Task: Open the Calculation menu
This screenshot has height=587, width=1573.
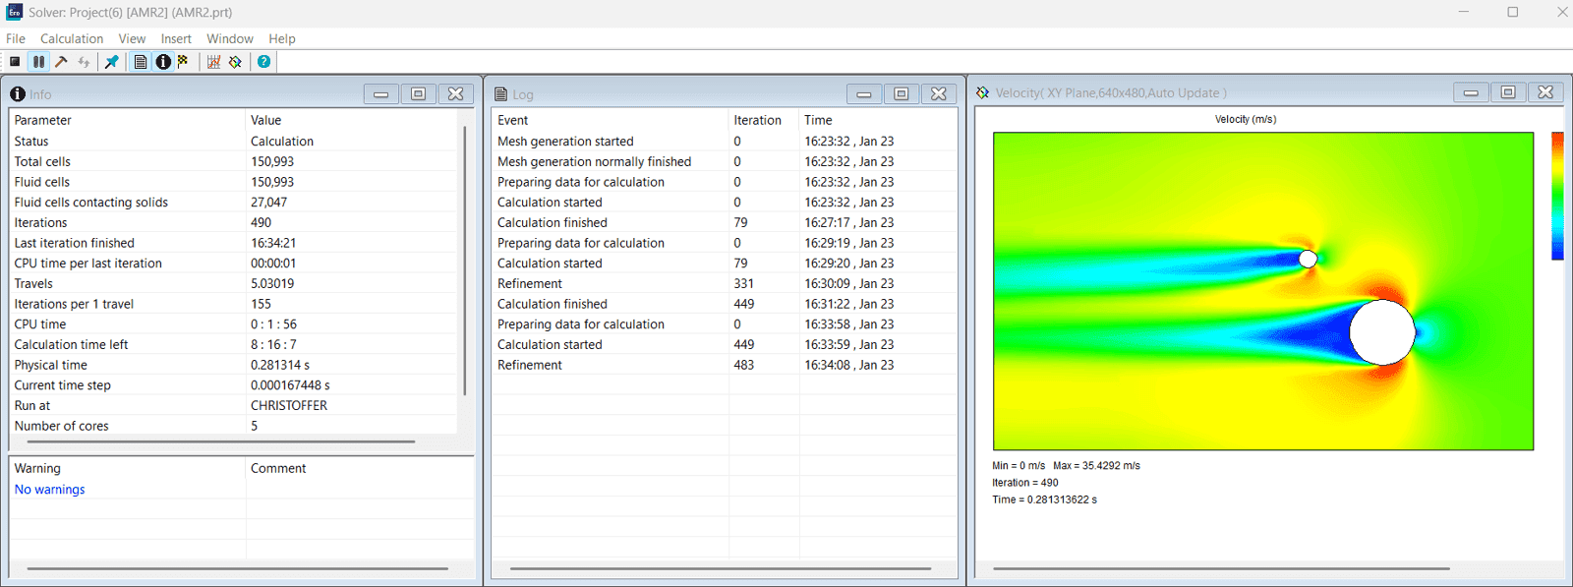Action: pyautogui.click(x=72, y=38)
